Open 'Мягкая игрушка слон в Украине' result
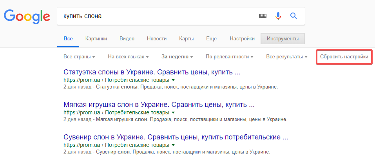Screen dimensions: 375x159 pyautogui.click(x=159, y=105)
